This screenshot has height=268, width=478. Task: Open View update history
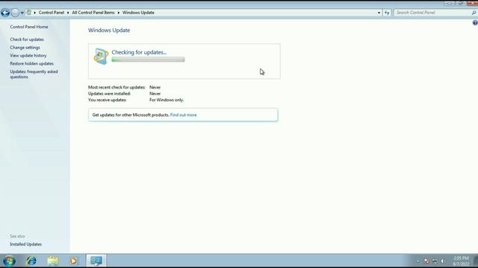click(28, 56)
